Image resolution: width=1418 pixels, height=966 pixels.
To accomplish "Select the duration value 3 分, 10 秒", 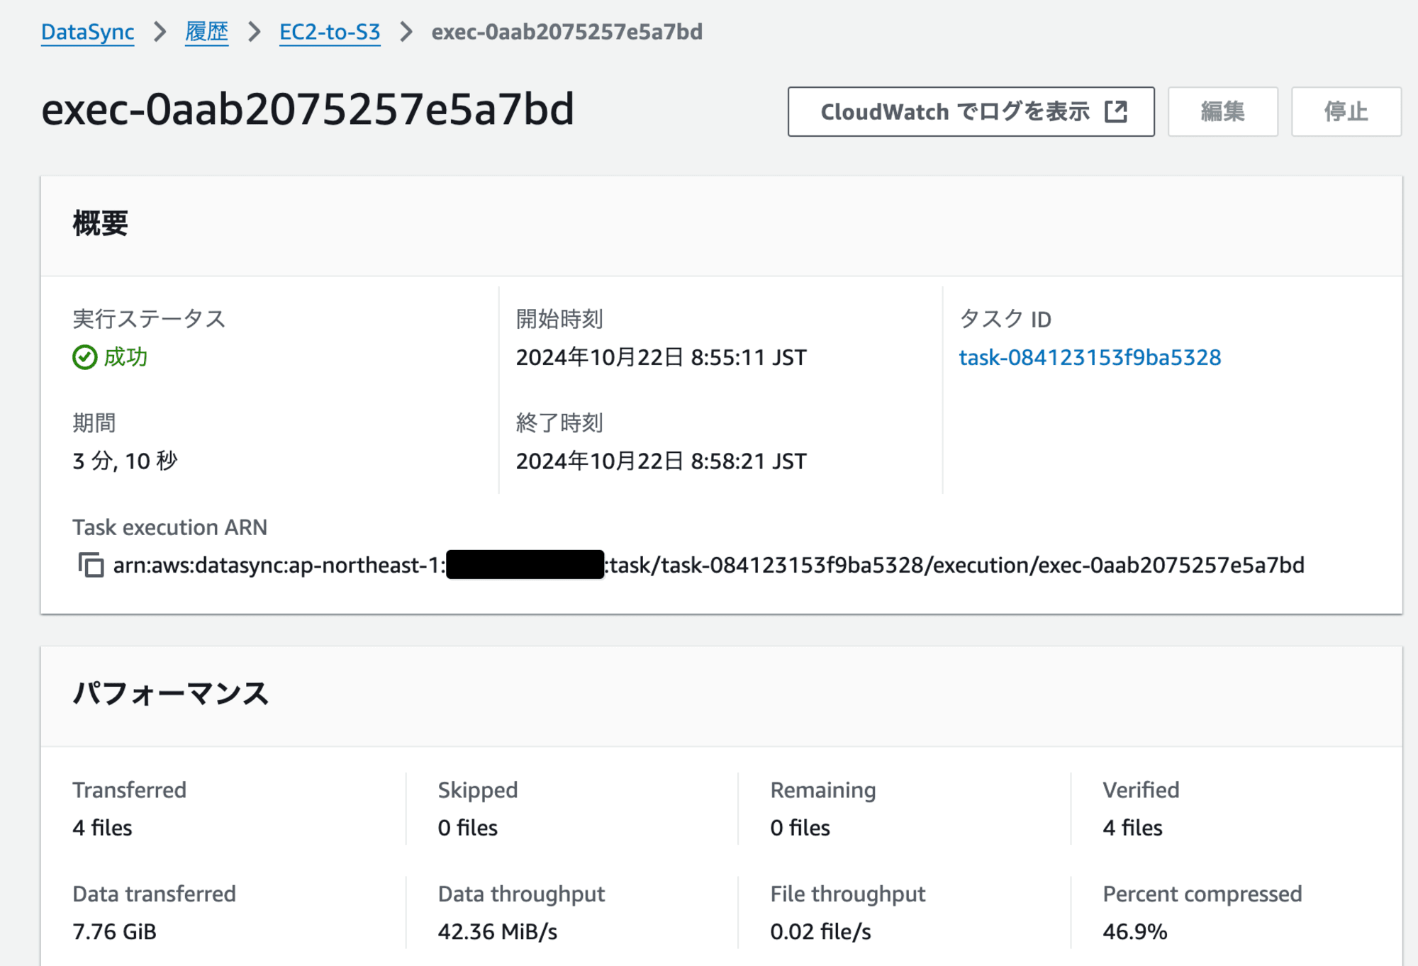I will (x=125, y=461).
